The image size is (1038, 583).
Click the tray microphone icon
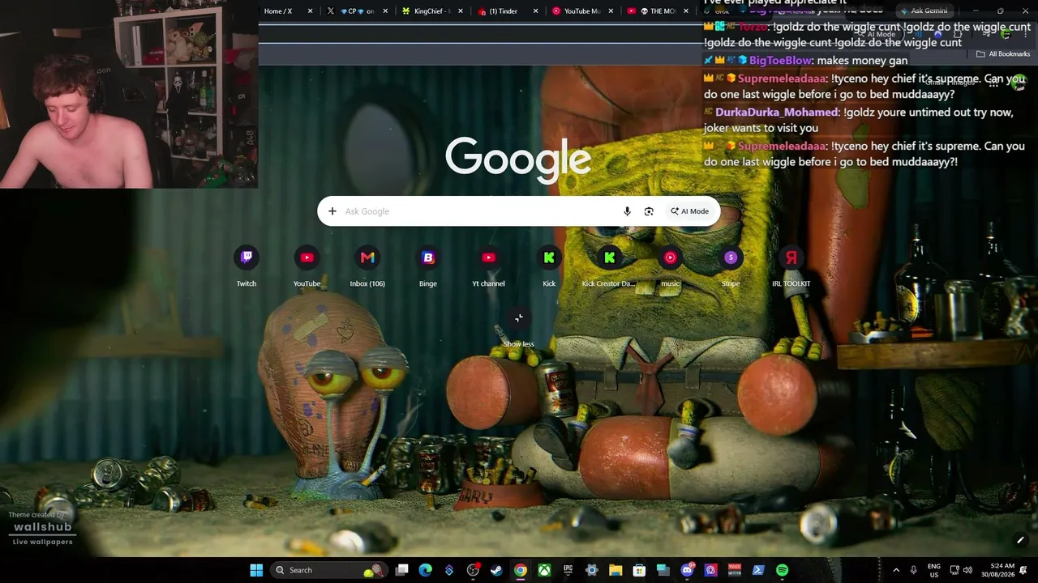pyautogui.click(x=914, y=570)
